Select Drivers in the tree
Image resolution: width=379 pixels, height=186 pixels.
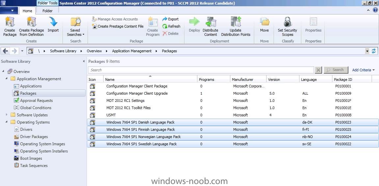coord(27,129)
